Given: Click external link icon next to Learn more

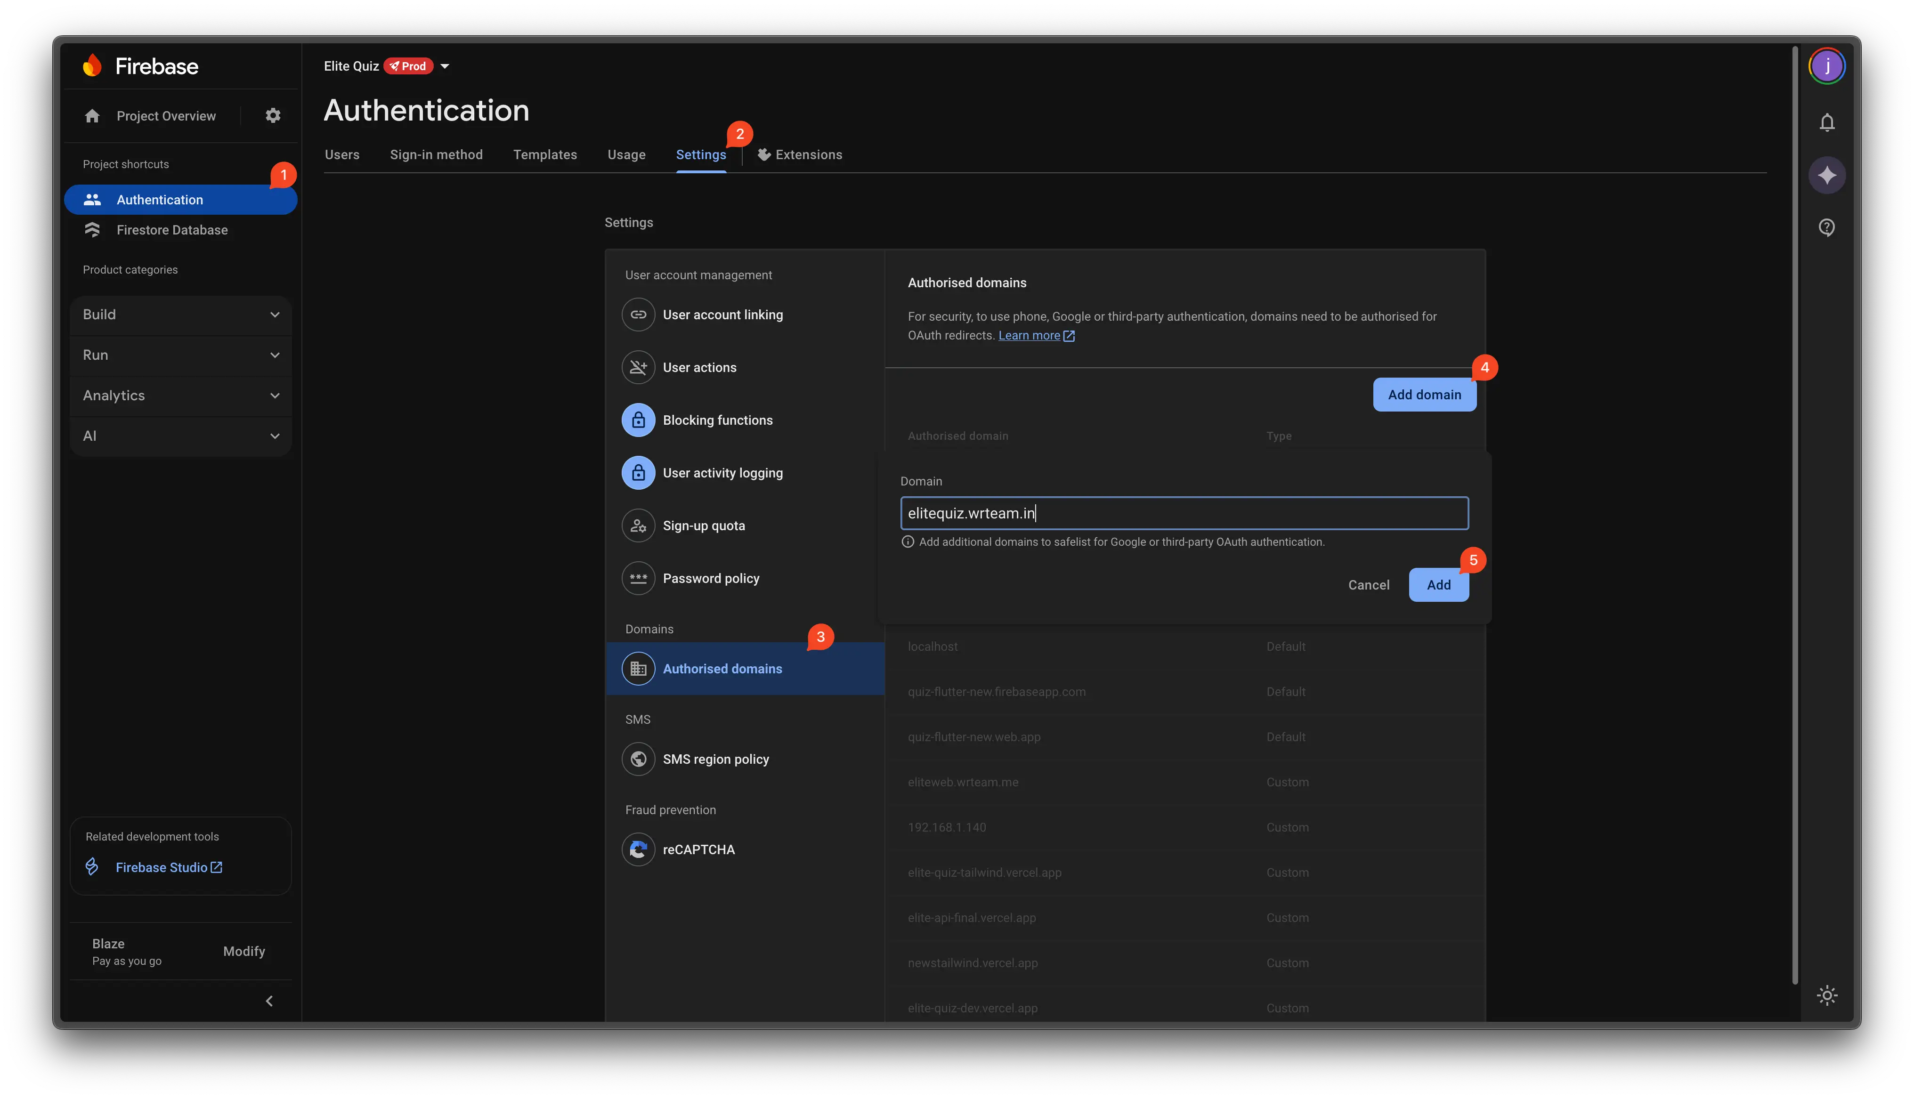Looking at the screenshot, I should [1069, 336].
